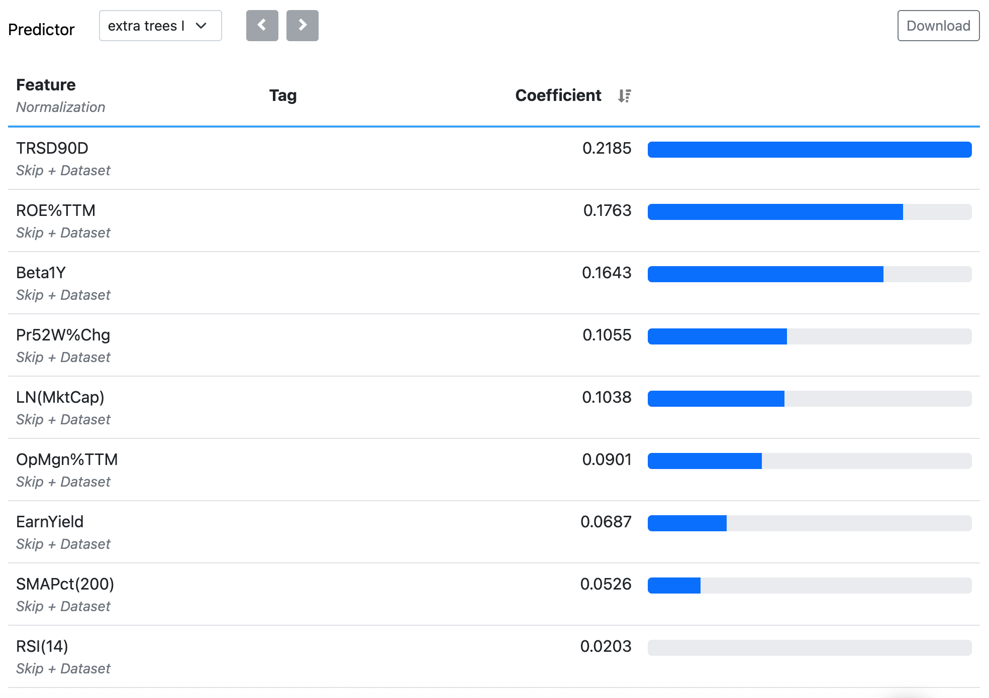The height and width of the screenshot is (698, 989).
Task: Click the EarnYield feature name
Action: (x=50, y=522)
